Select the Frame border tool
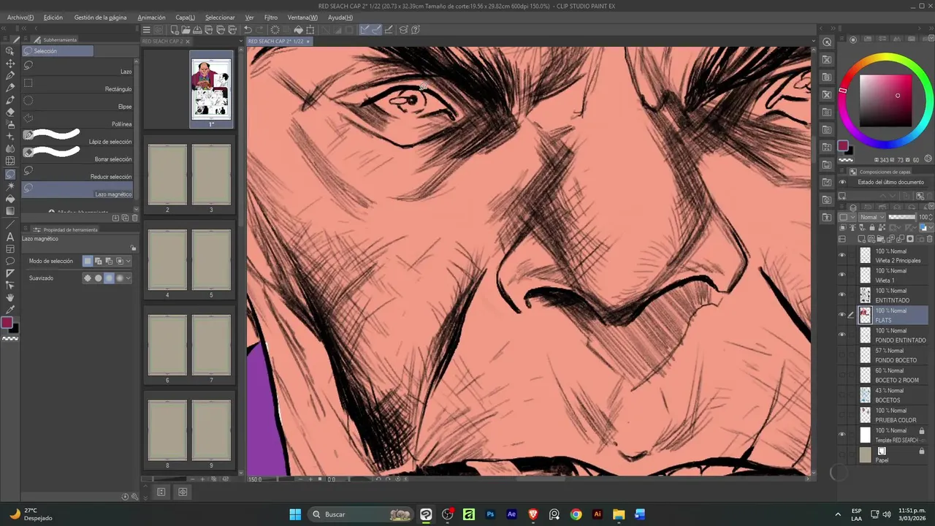Screen dimensions: 935x526 10,248
